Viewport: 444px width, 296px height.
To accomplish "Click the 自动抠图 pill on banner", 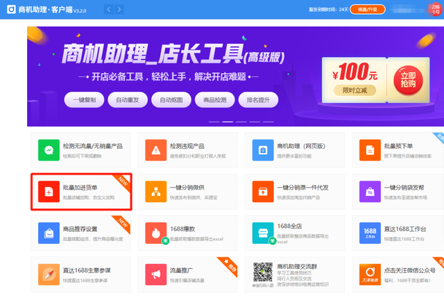I will tap(171, 100).
